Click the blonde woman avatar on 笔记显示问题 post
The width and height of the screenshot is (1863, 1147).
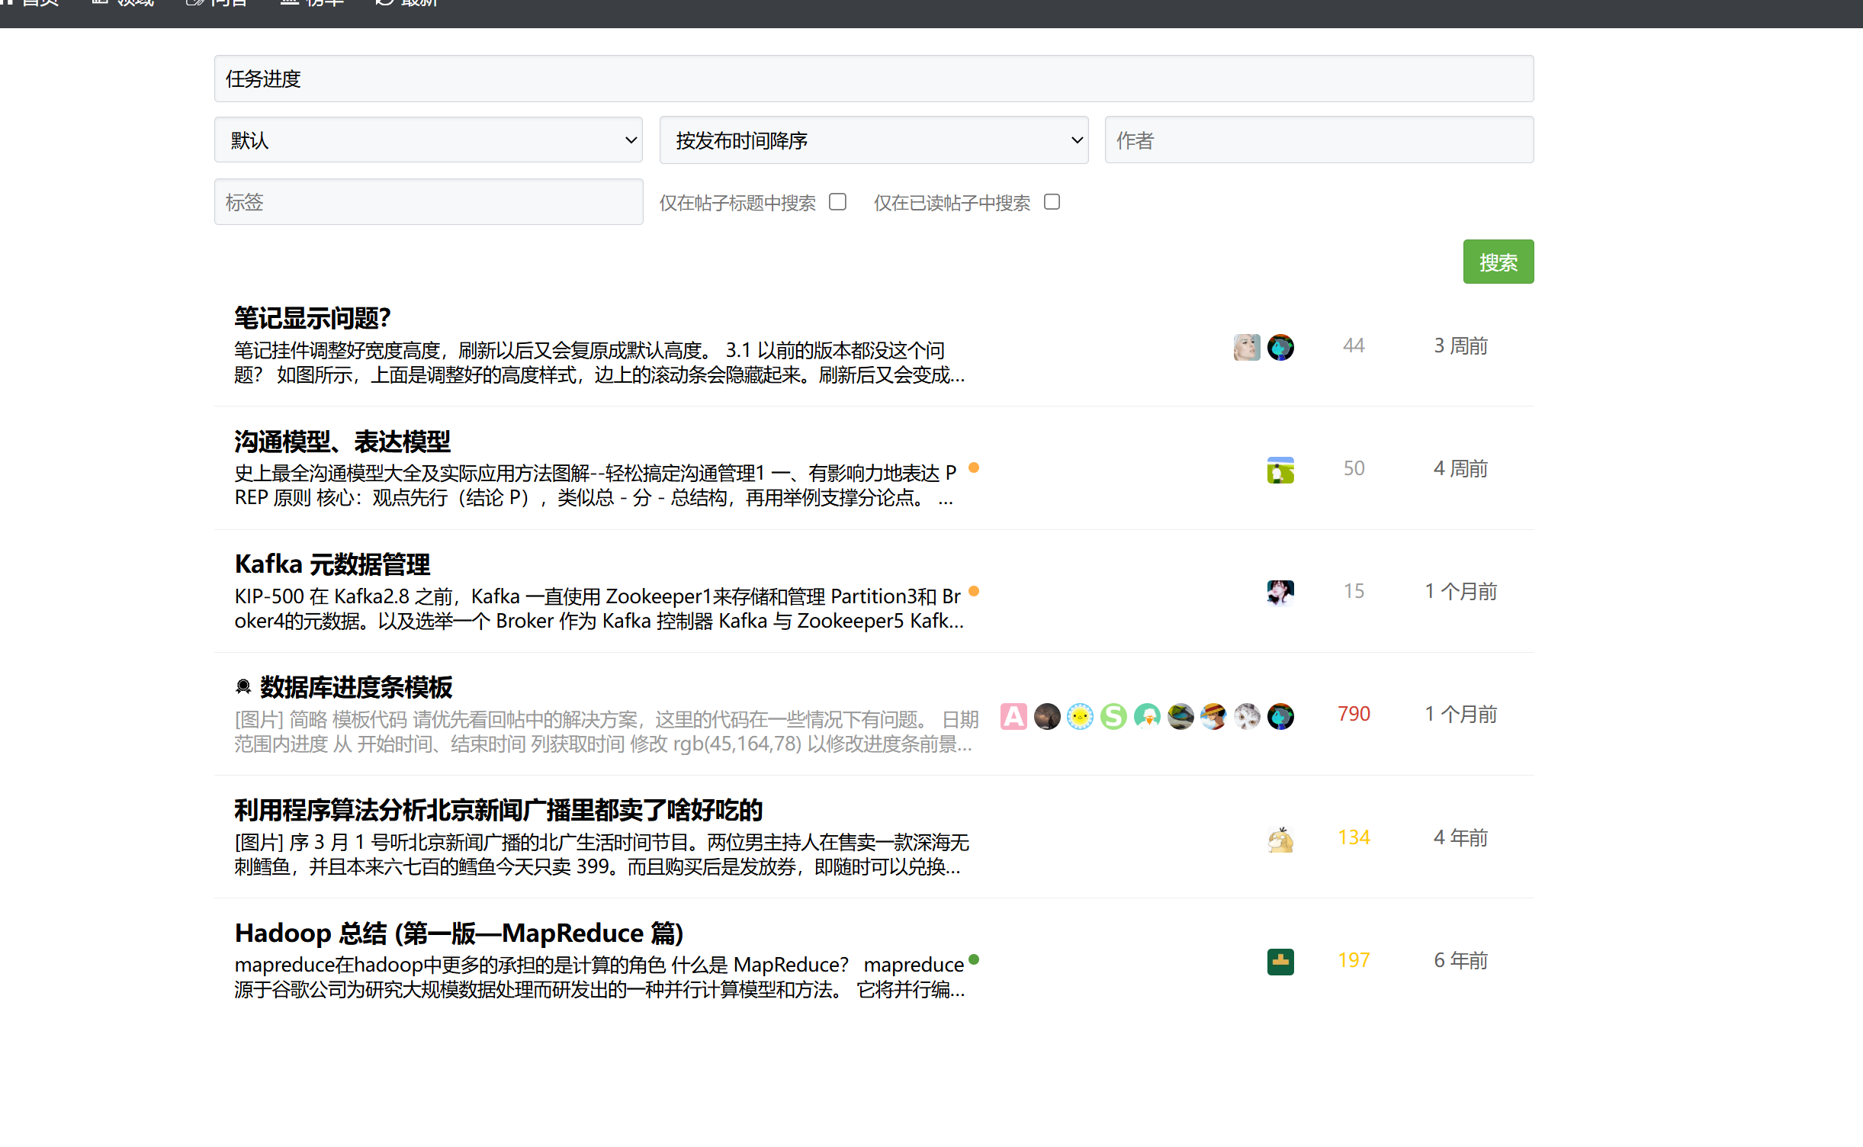pyautogui.click(x=1247, y=347)
